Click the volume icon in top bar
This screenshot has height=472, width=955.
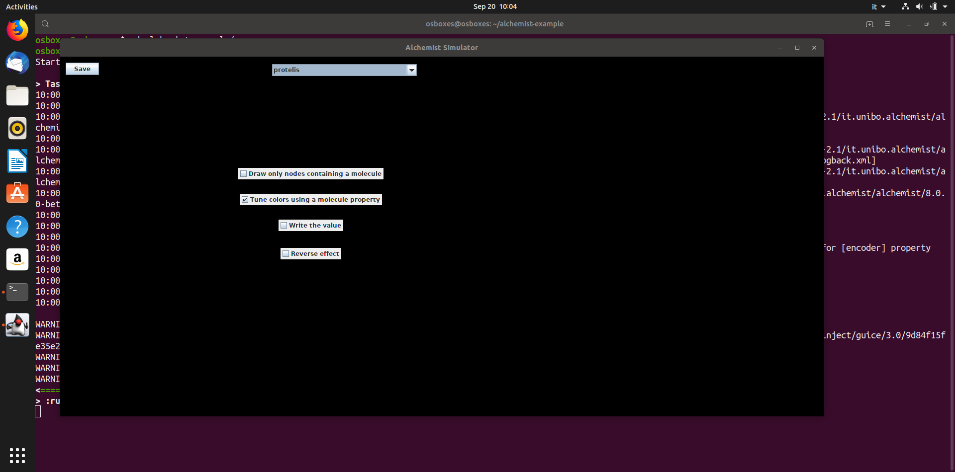[x=919, y=6]
